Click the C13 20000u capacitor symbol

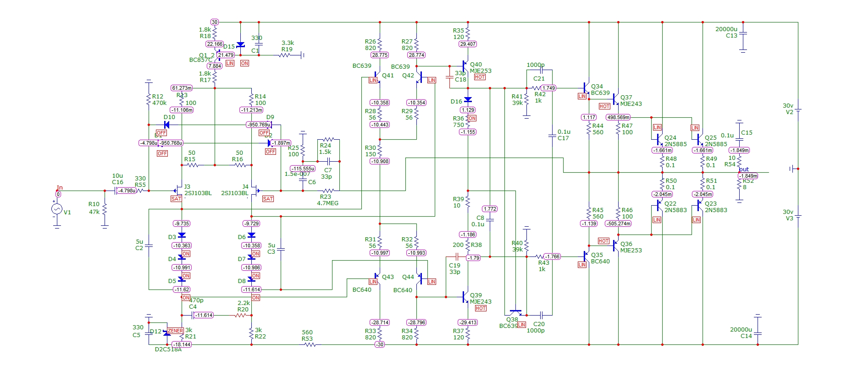[743, 33]
